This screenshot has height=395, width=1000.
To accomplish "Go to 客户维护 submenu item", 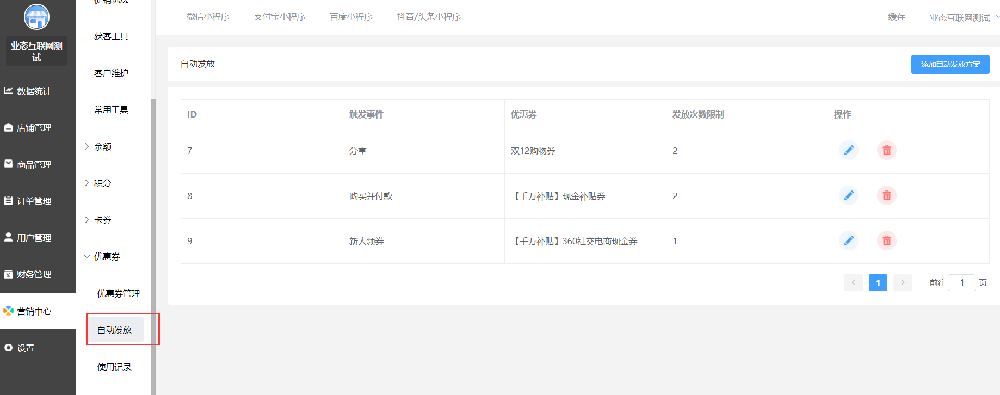I will tap(112, 73).
